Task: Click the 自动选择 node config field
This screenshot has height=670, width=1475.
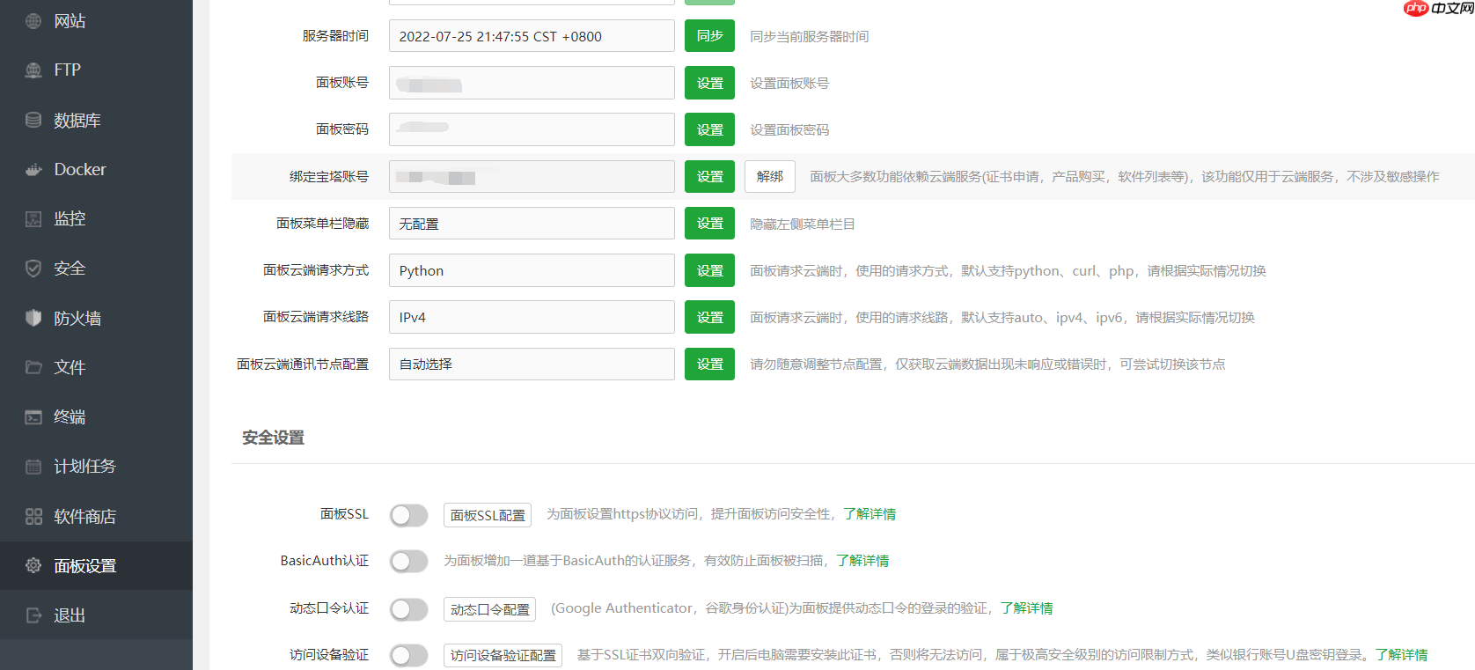Action: (x=532, y=364)
